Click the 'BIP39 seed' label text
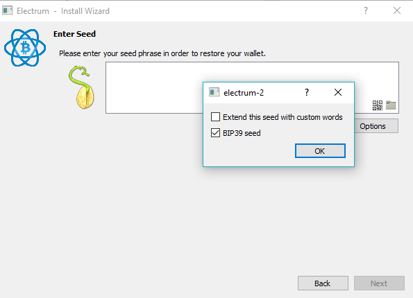The width and height of the screenshot is (413, 298). point(242,133)
